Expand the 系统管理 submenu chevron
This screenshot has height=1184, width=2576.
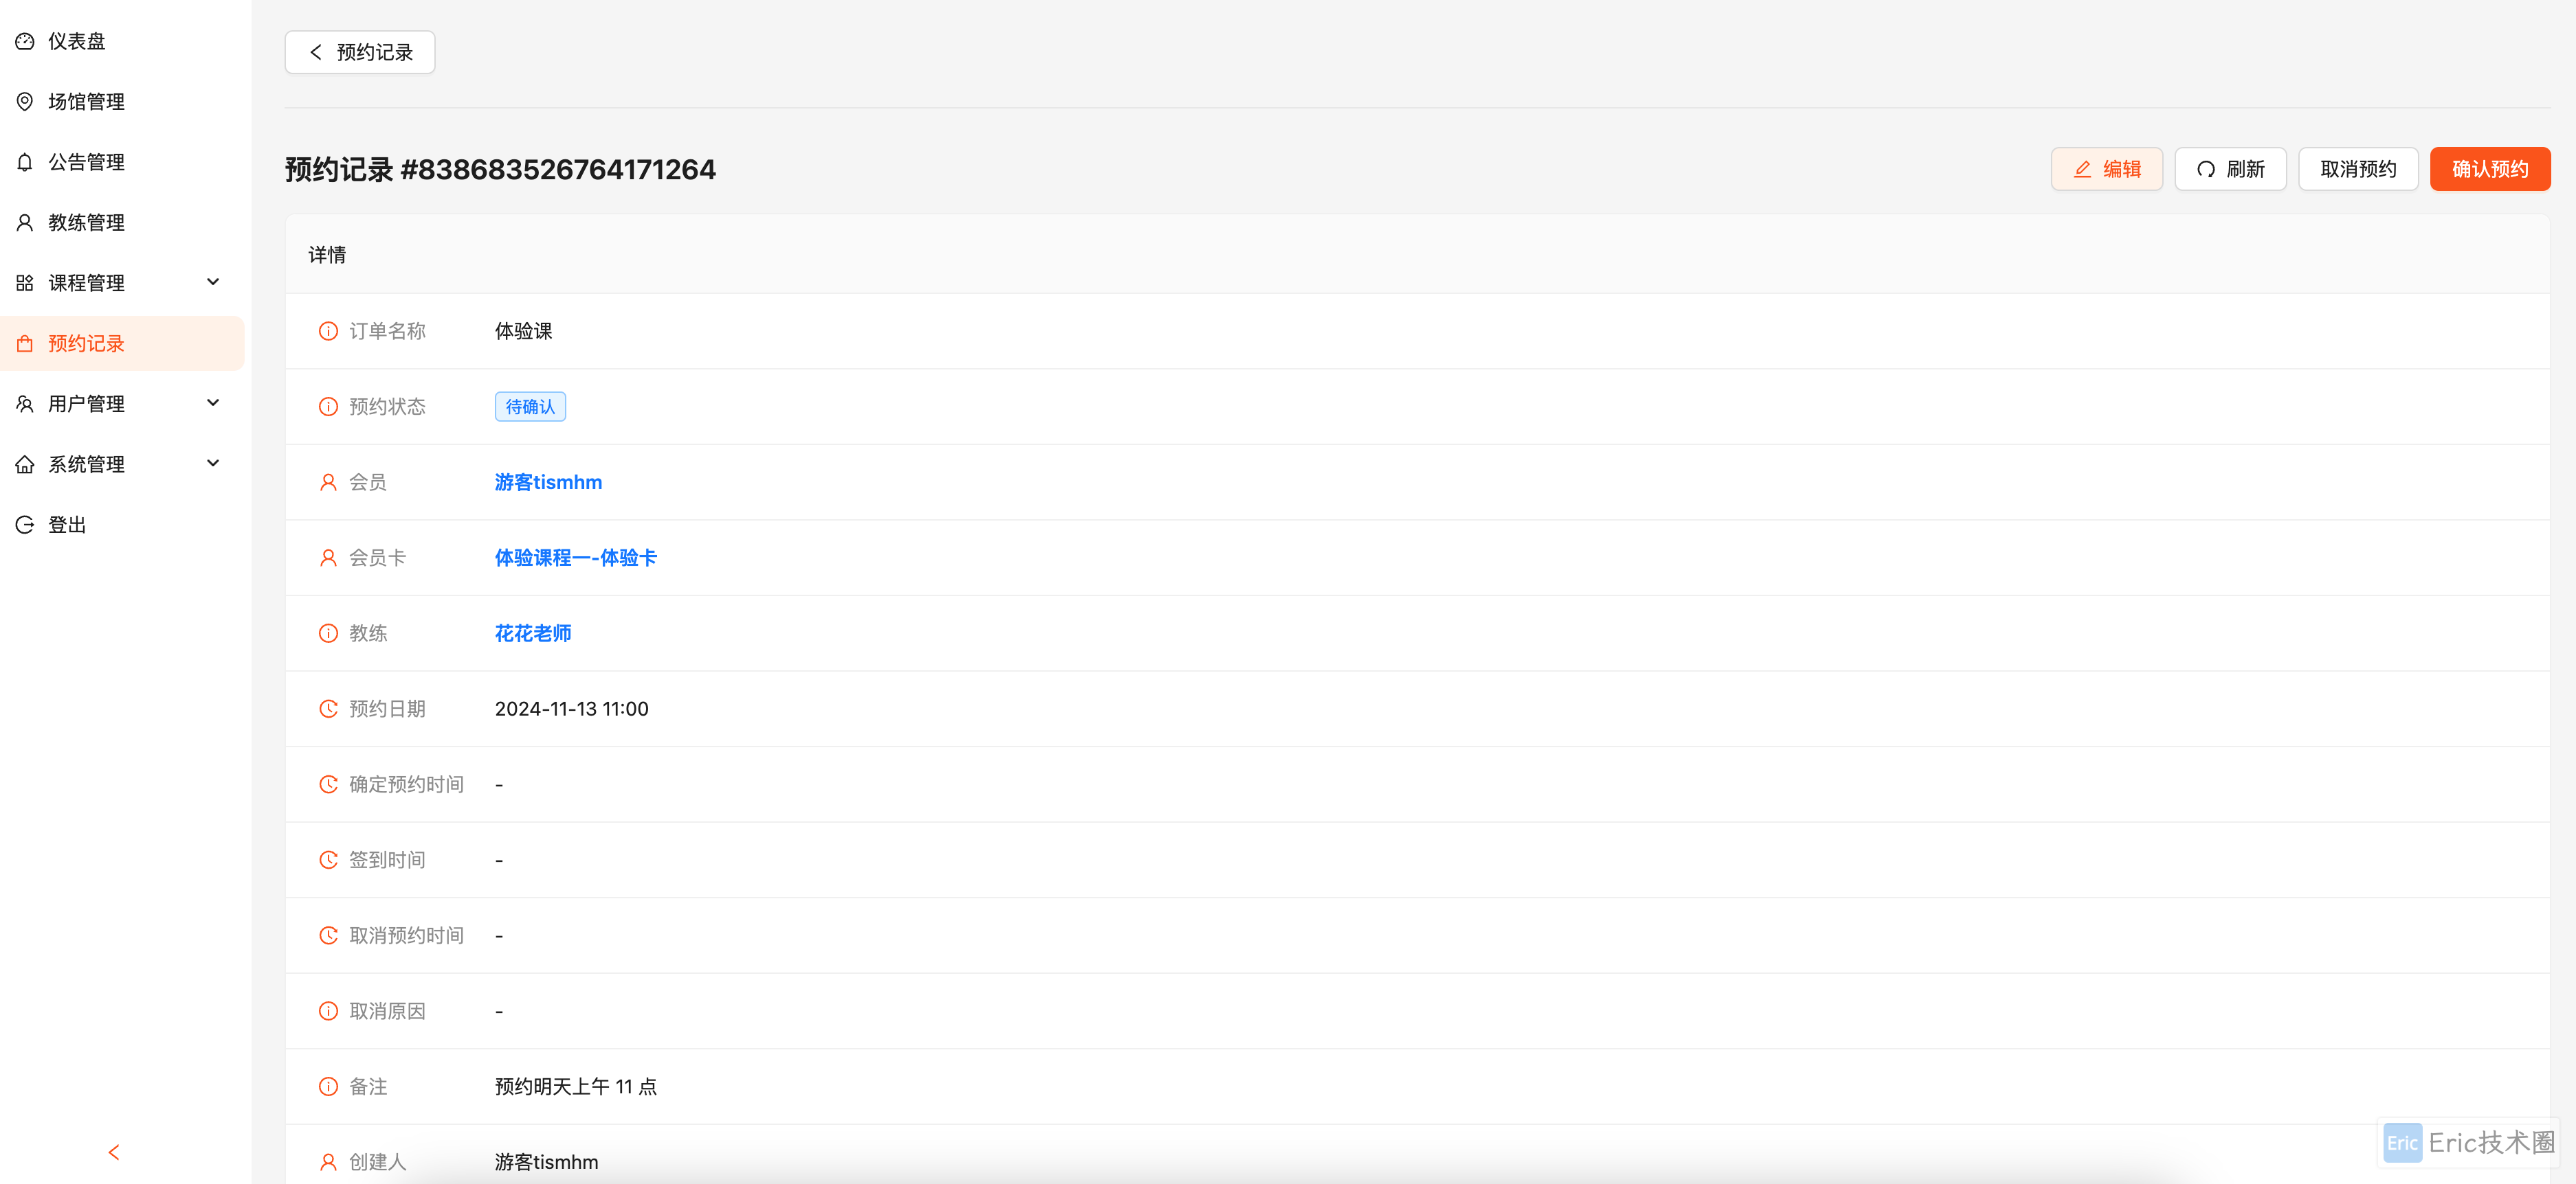click(213, 463)
